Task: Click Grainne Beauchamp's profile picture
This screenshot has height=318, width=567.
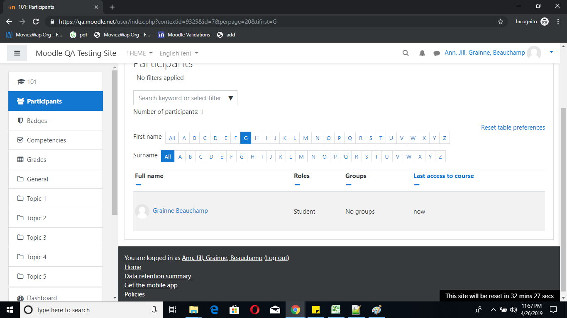Action: click(142, 211)
